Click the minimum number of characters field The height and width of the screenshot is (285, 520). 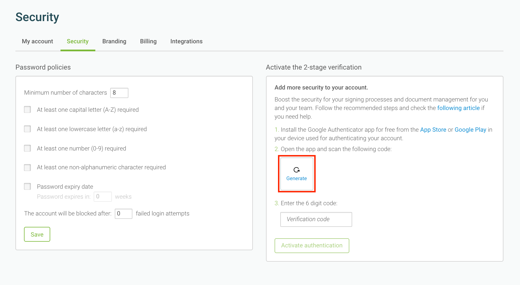[x=119, y=93]
